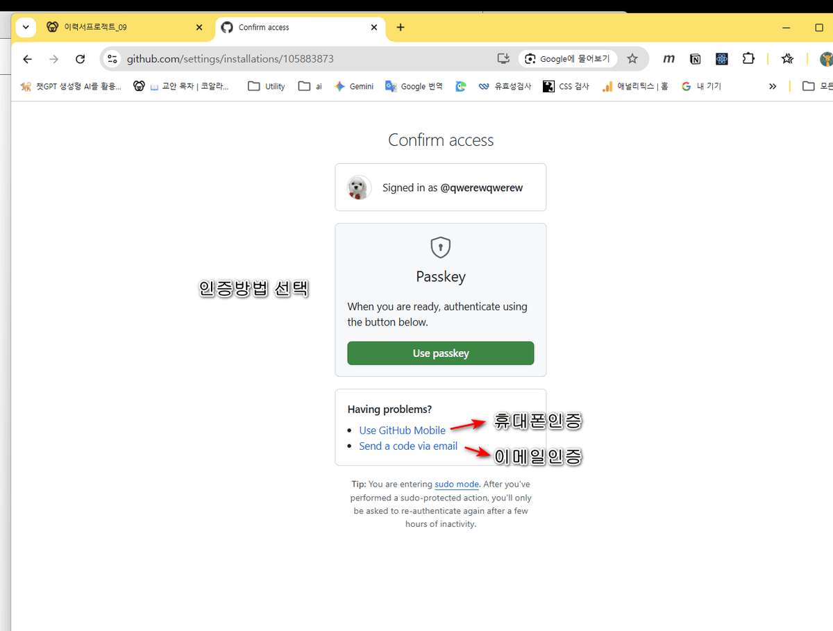
Task: Click the browser back arrow
Action: (28, 59)
